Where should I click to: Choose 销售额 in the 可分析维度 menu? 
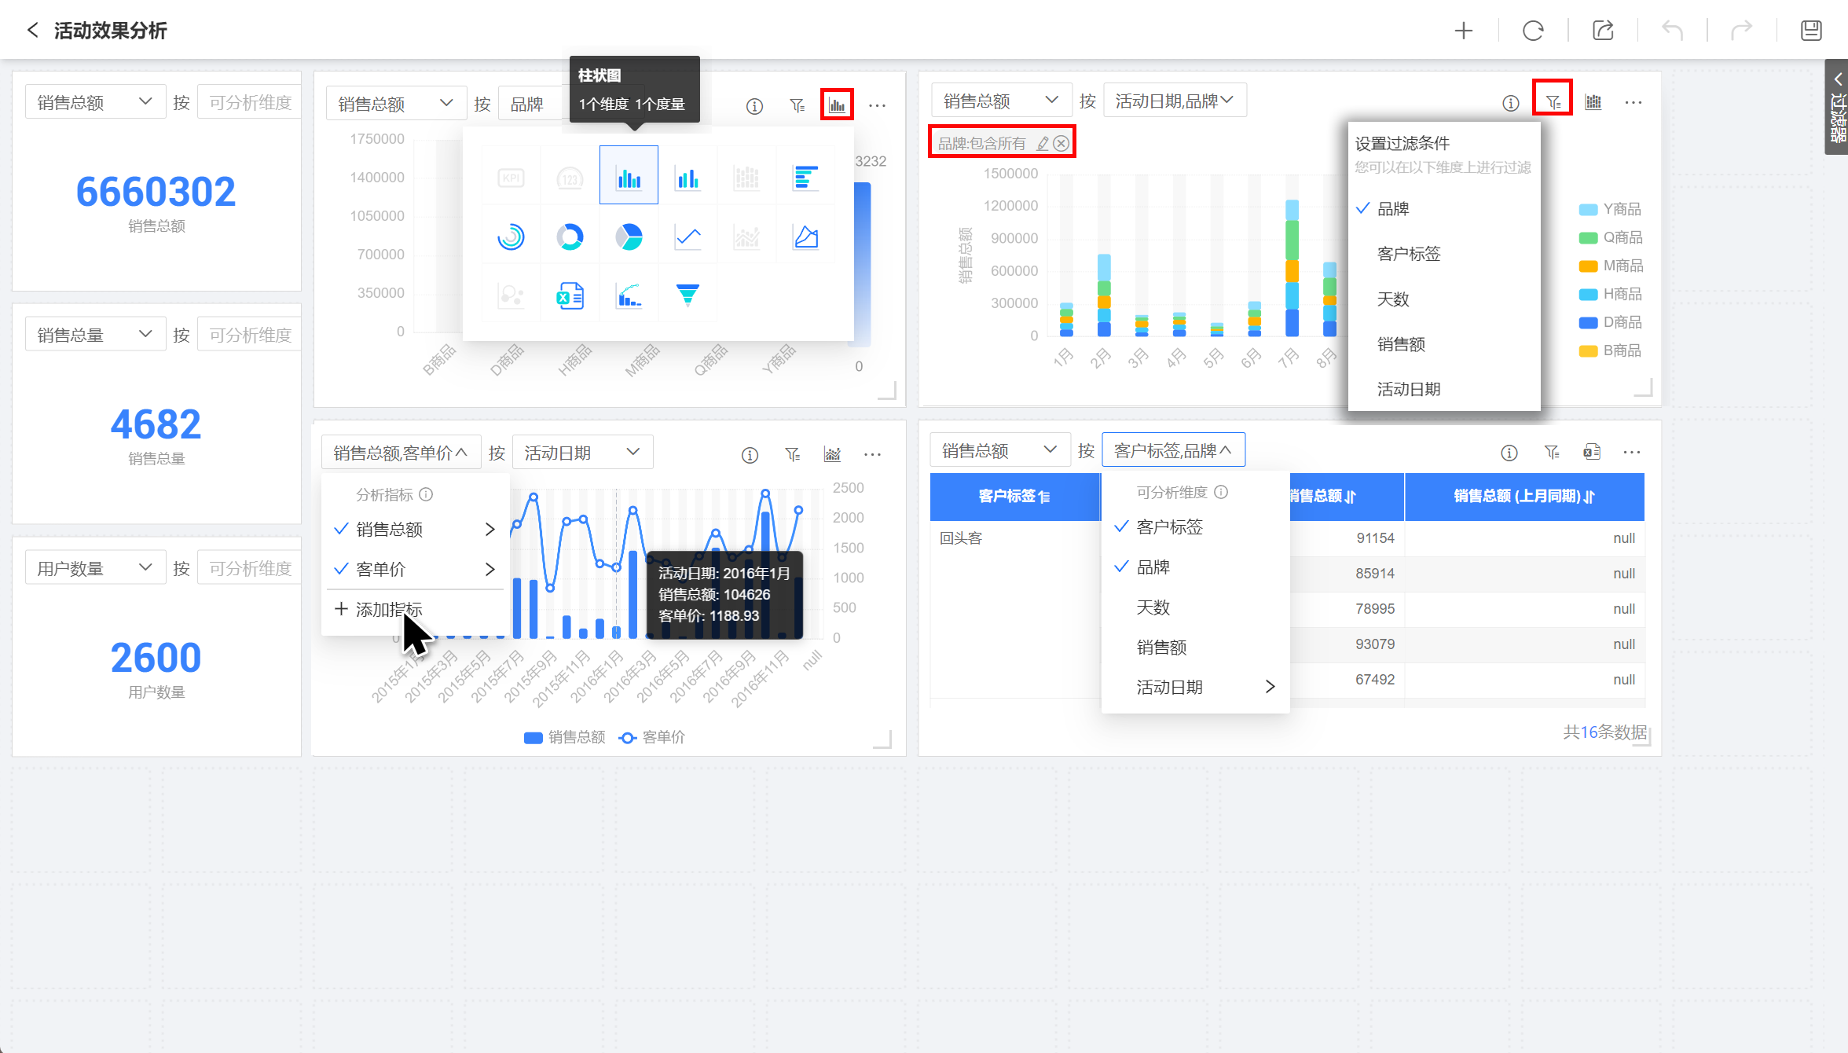coord(1161,648)
